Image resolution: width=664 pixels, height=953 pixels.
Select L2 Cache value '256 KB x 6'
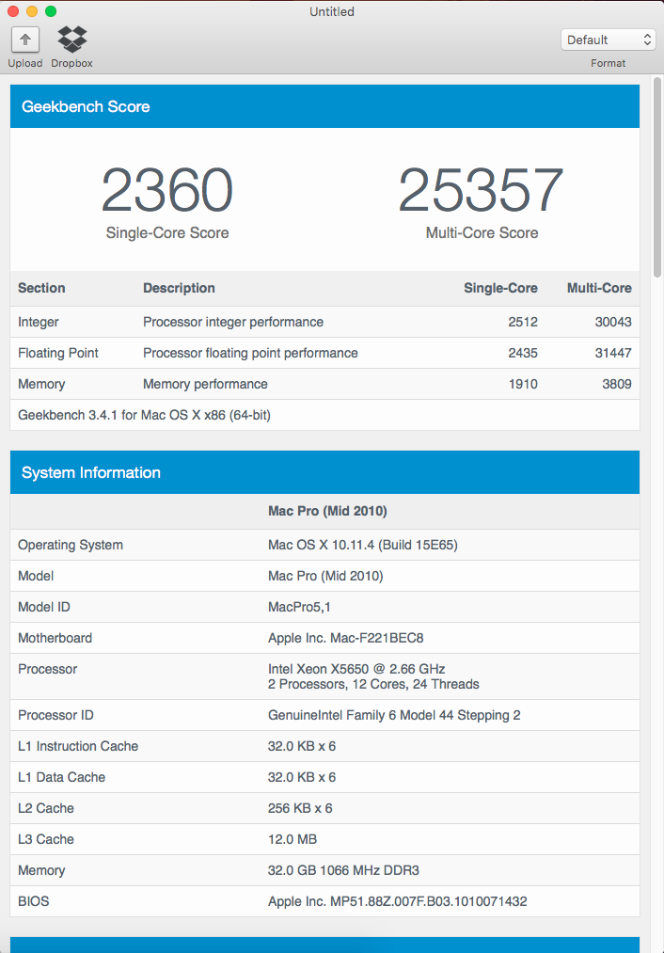300,808
